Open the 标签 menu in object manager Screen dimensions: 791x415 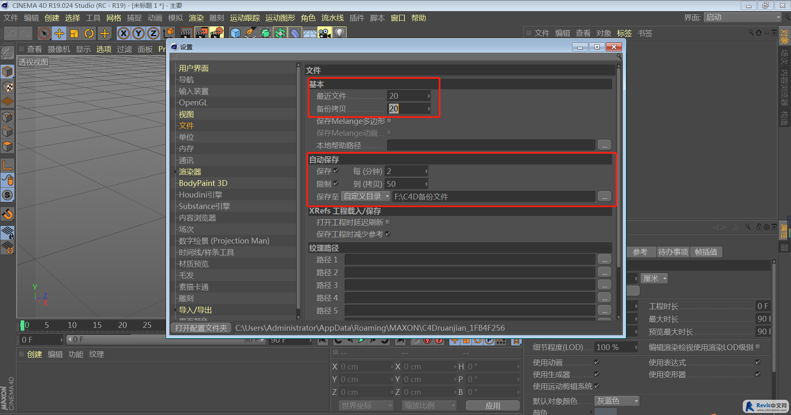point(624,33)
